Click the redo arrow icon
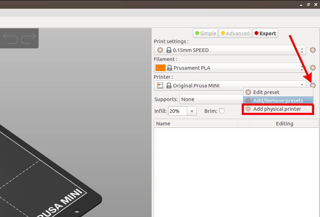 point(29,38)
